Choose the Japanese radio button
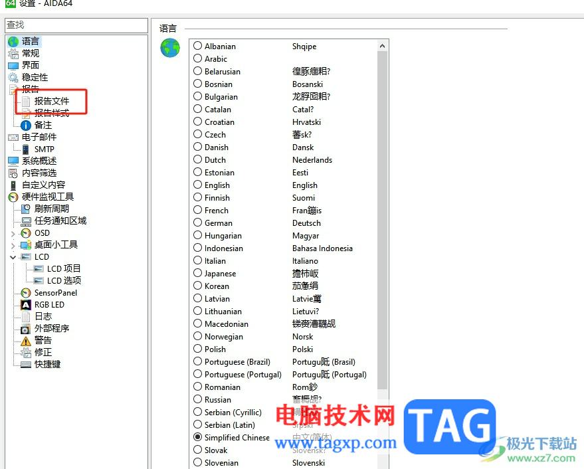Screen dimensions: 584x469 point(198,273)
